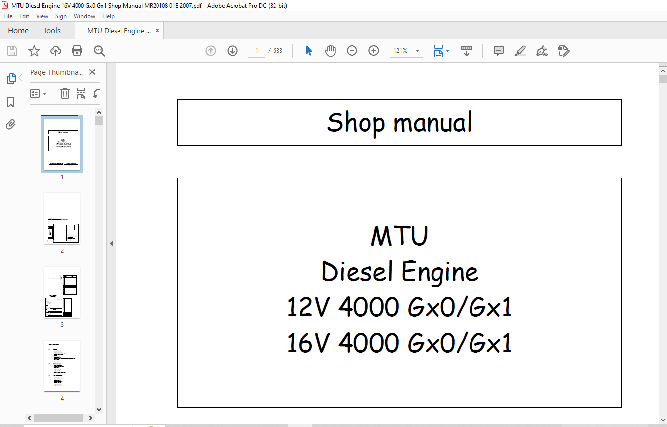Switch to the Tools tab
Image resolution: width=667 pixels, height=427 pixels.
pos(52,31)
